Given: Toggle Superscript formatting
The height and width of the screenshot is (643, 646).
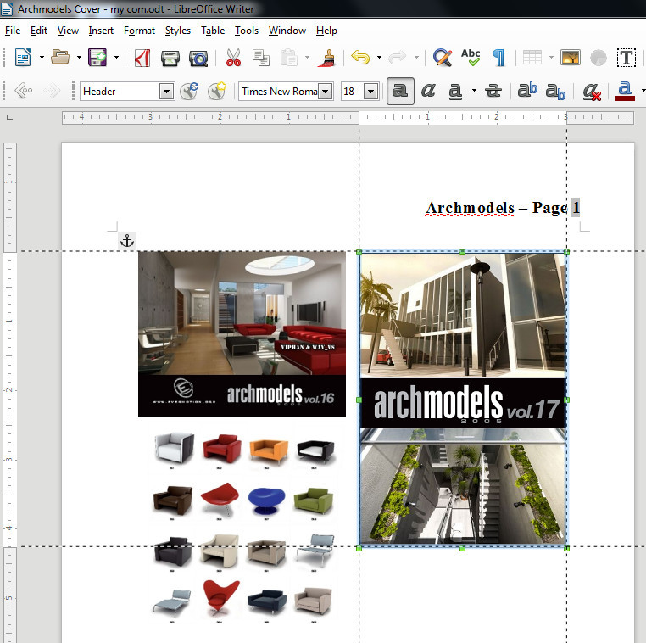Looking at the screenshot, I should coord(527,90).
